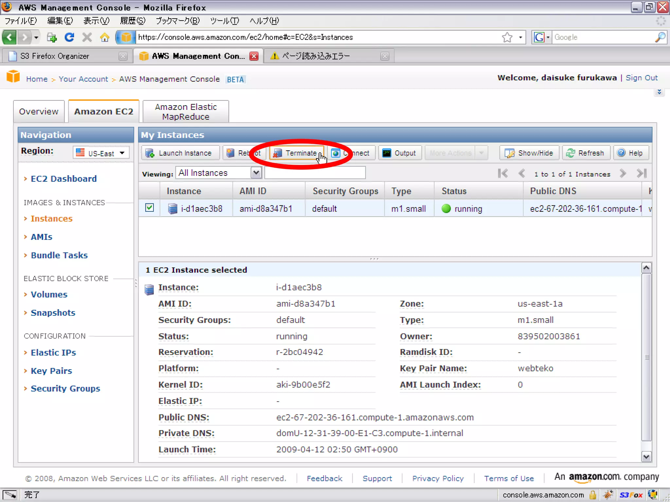Open Snapshots in navigation

[53, 313]
